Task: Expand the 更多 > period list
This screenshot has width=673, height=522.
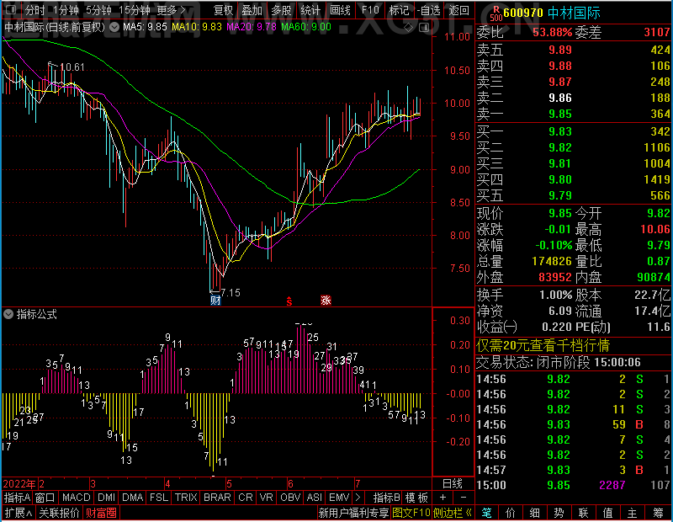Action: [171, 10]
